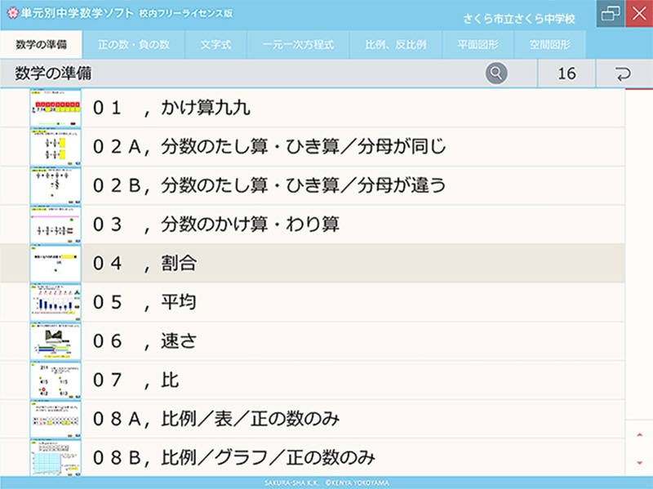
Task: Click the 16 counter field
Action: coord(566,73)
